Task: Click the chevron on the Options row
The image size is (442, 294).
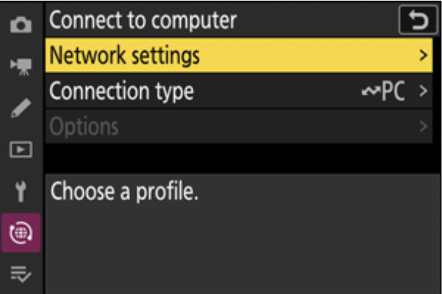Action: tap(423, 127)
